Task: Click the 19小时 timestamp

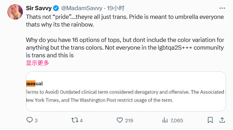Action: 115,8
